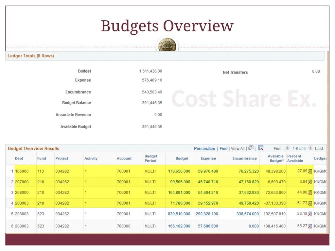The image size is (335, 251).
Task: Open encumbrance amount 70,275.320 link
Action: point(249,171)
